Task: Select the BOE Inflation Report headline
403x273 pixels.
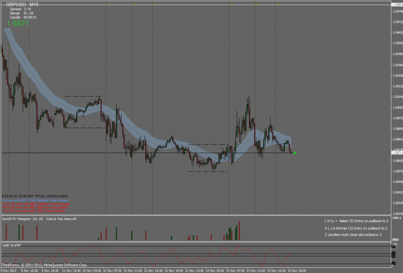Action: pyautogui.click(x=34, y=211)
